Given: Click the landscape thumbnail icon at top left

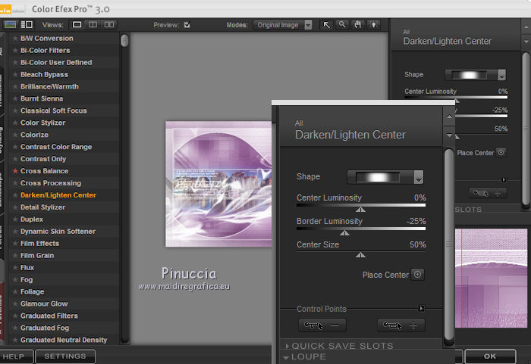Looking at the screenshot, I should (x=10, y=25).
